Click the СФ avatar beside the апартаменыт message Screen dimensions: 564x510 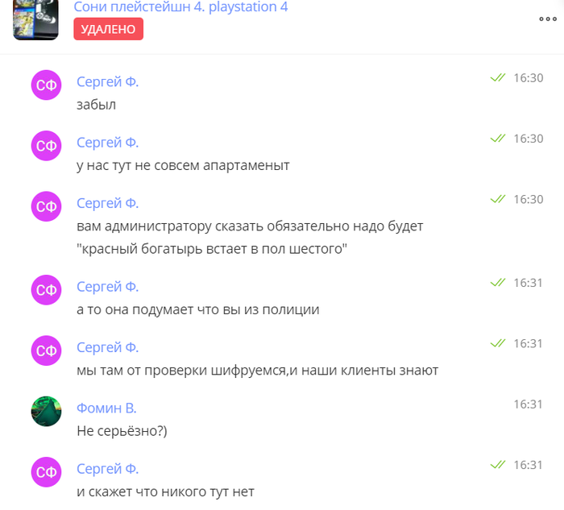pyautogui.click(x=47, y=146)
